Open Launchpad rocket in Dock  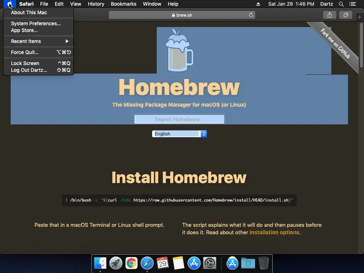[x=116, y=263]
